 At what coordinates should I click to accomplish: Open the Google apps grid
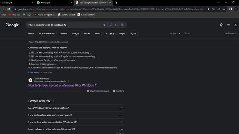tap(228, 25)
